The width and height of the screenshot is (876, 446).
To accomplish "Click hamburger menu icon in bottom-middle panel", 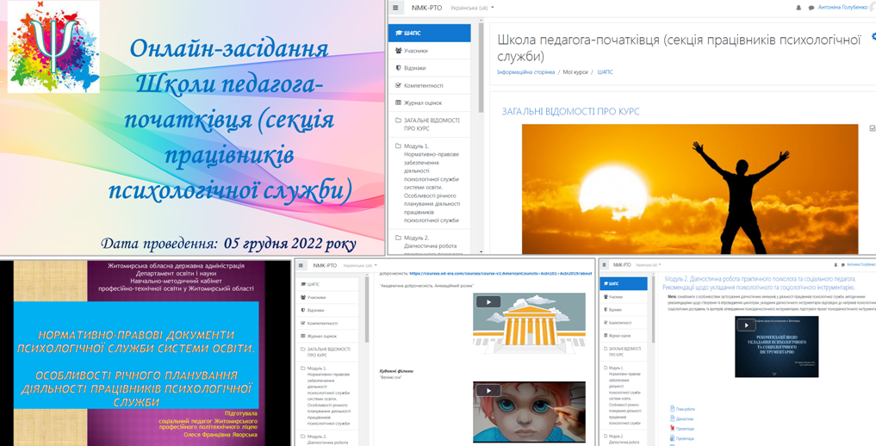I will 301,266.
